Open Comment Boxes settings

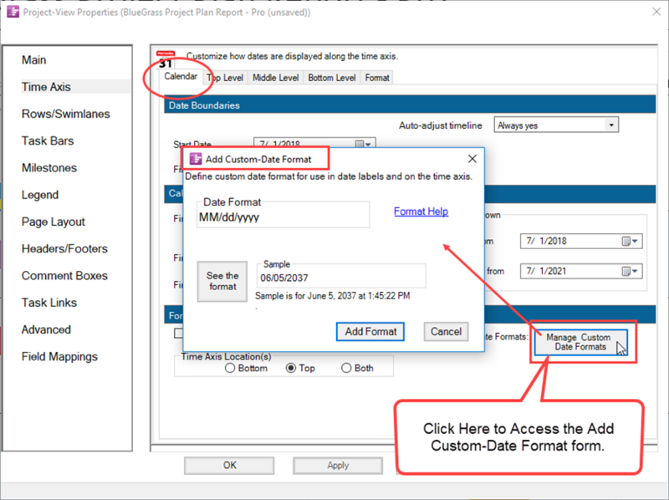pos(65,276)
